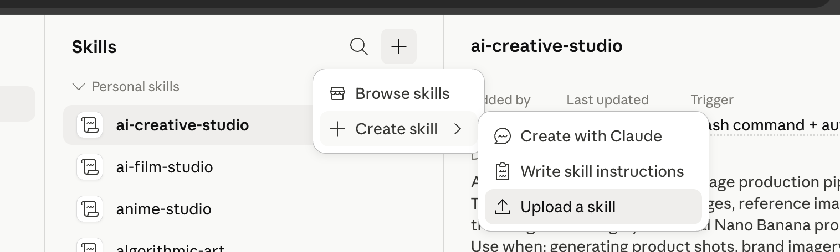
Task: Click the upload arrow icon for Upload a skill
Action: [502, 207]
